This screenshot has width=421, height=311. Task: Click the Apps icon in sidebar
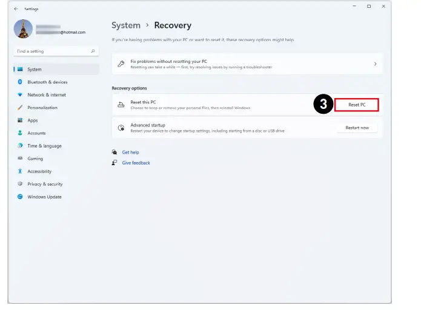coord(20,120)
